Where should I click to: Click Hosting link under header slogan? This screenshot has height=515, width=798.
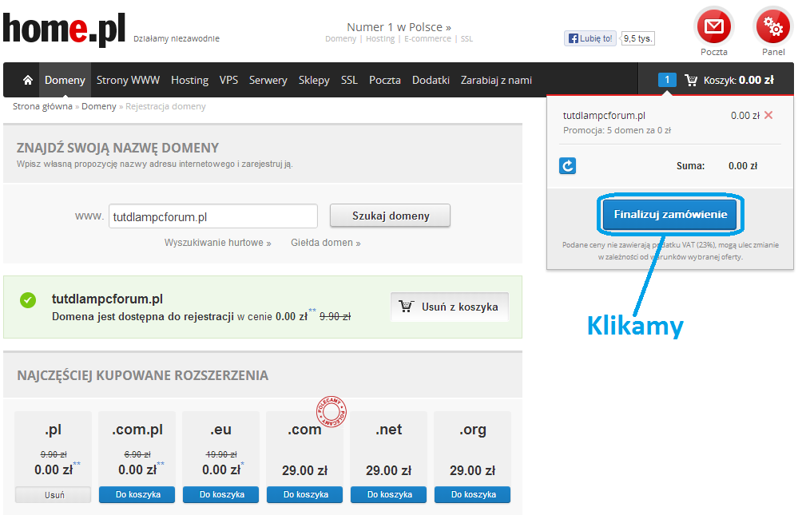point(379,38)
